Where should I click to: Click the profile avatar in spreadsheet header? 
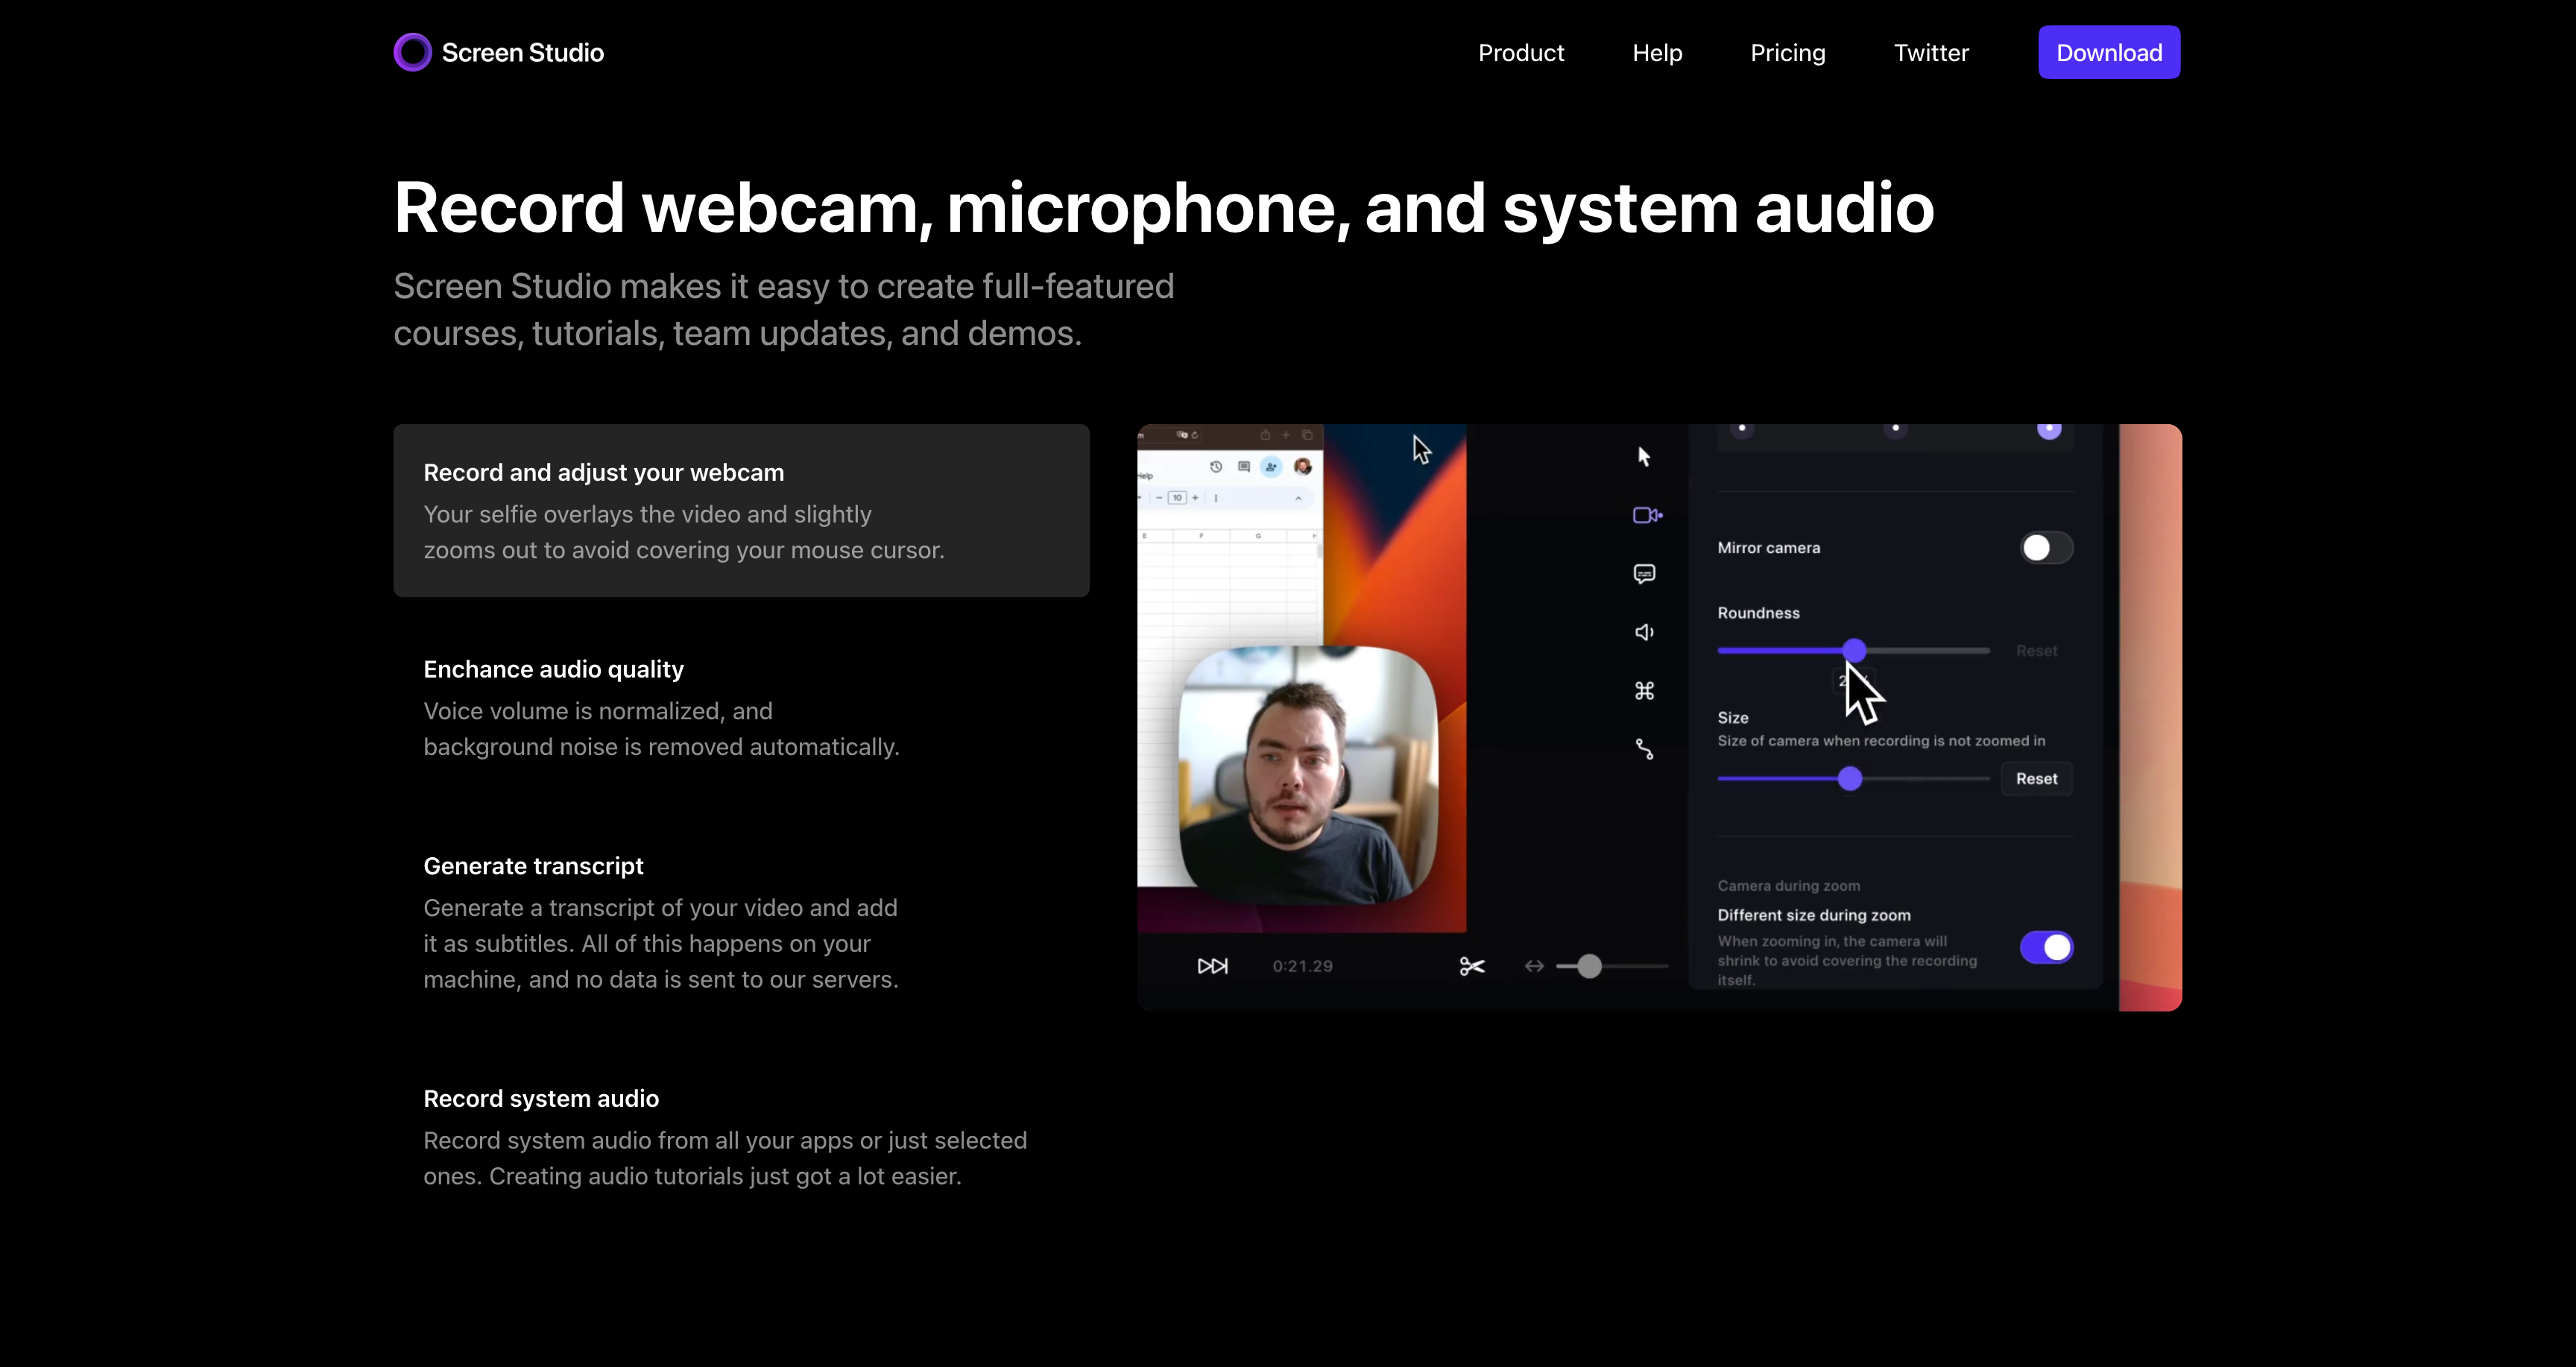coord(1303,467)
